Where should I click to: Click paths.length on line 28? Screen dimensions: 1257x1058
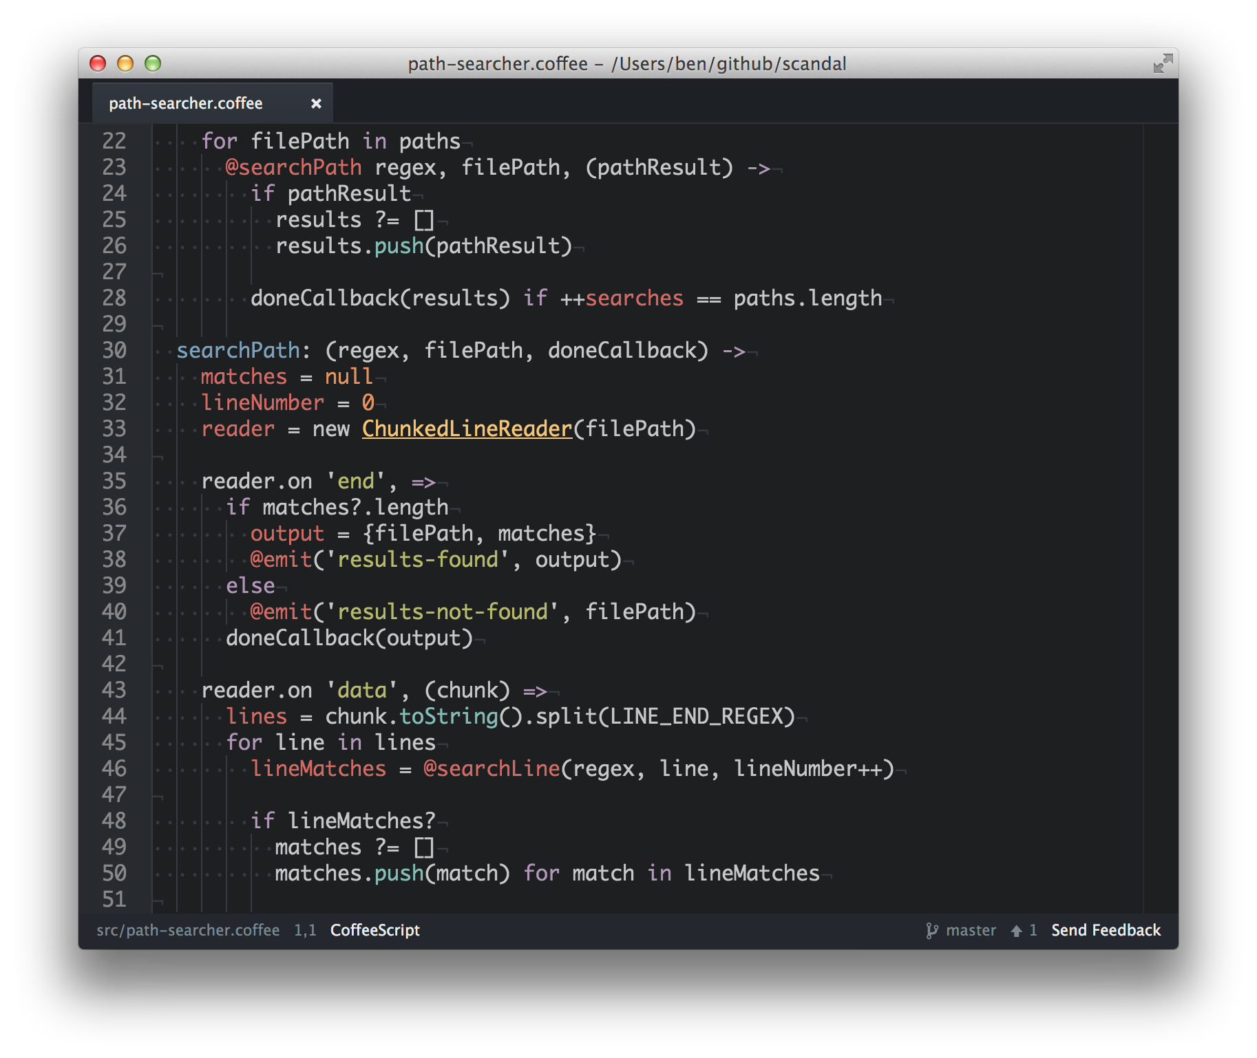click(807, 298)
